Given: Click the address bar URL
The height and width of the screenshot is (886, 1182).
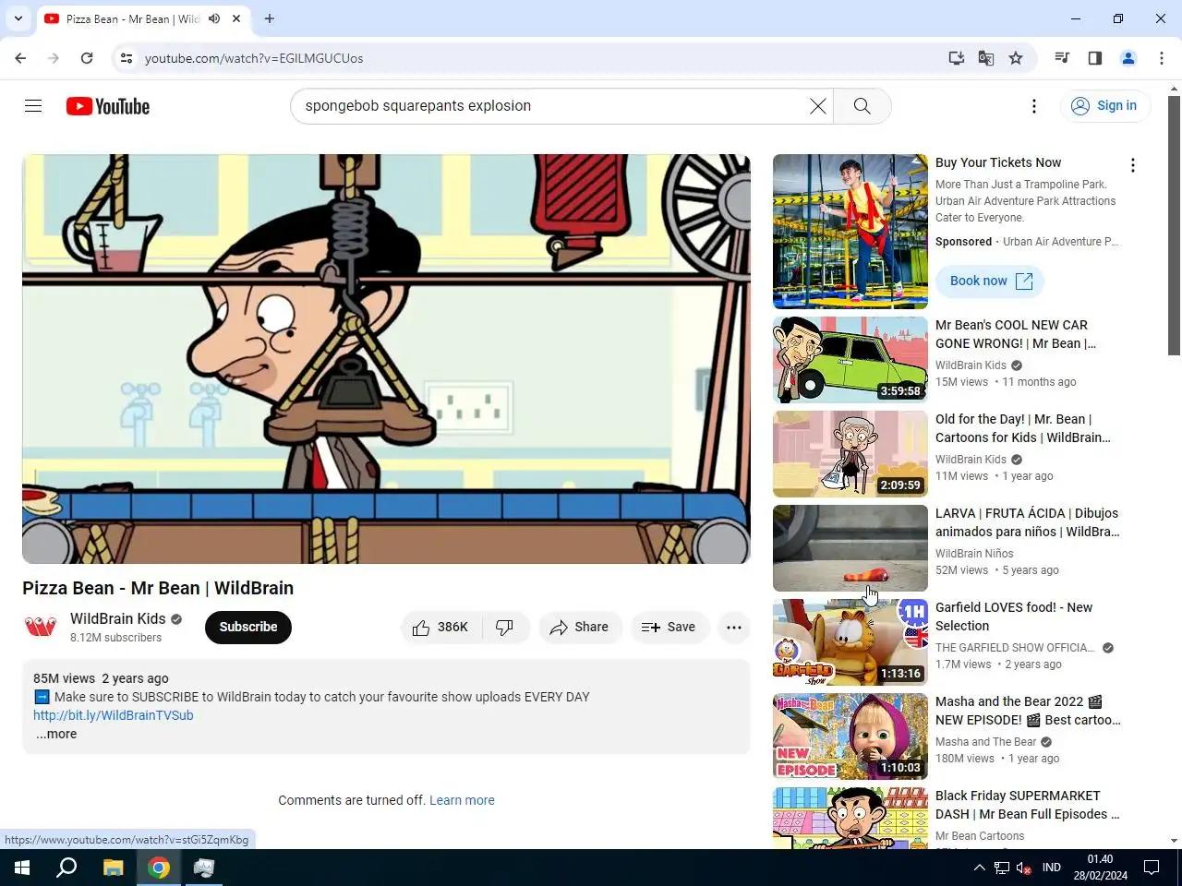Looking at the screenshot, I should tap(254, 58).
